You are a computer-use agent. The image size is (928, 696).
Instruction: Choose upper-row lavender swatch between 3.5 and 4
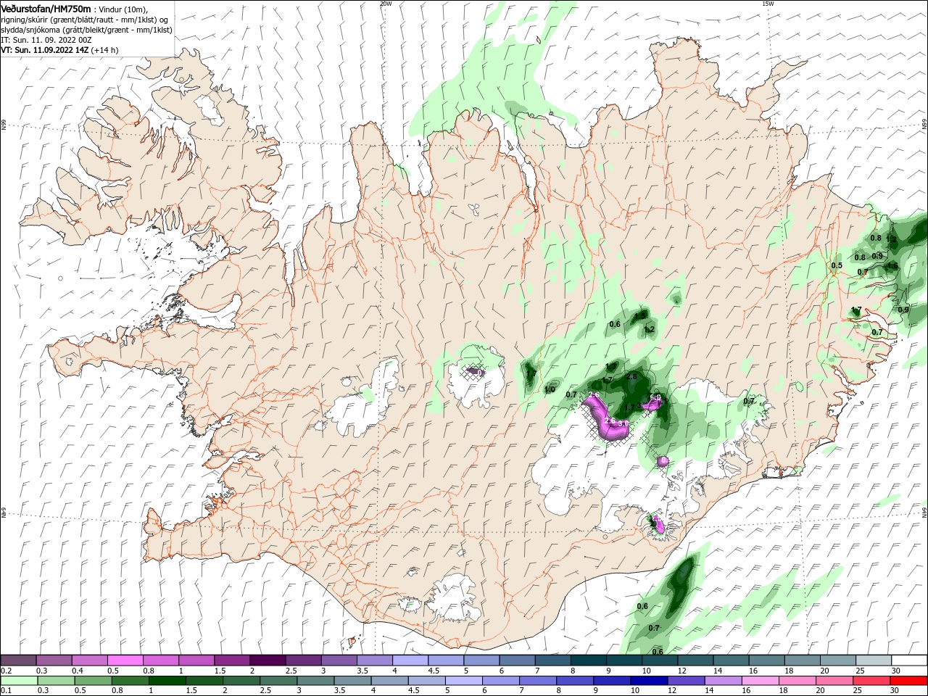[x=375, y=660]
